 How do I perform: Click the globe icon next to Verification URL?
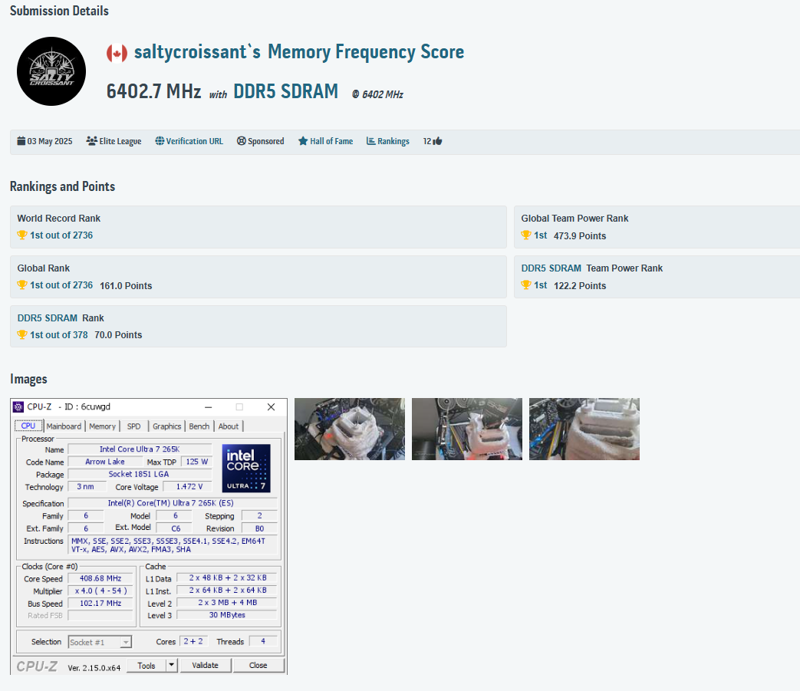pyautogui.click(x=160, y=141)
